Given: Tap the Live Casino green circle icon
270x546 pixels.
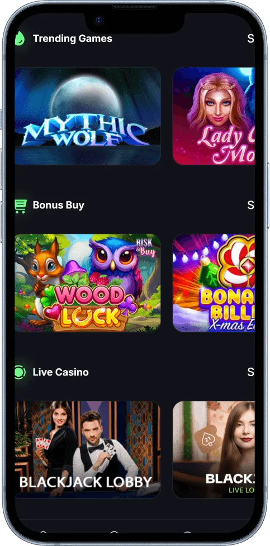Looking at the screenshot, I should click(20, 372).
